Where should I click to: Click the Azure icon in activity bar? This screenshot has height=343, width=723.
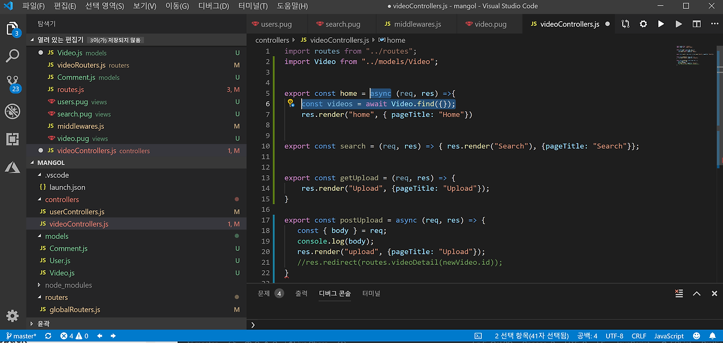point(12,167)
